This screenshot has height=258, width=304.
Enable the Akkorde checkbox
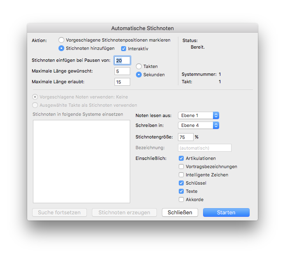pyautogui.click(x=181, y=199)
